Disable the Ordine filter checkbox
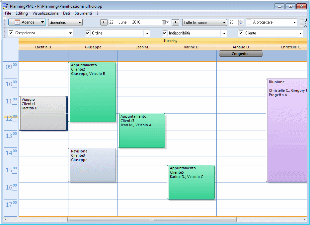The height and width of the screenshot is (225, 310). click(x=87, y=33)
